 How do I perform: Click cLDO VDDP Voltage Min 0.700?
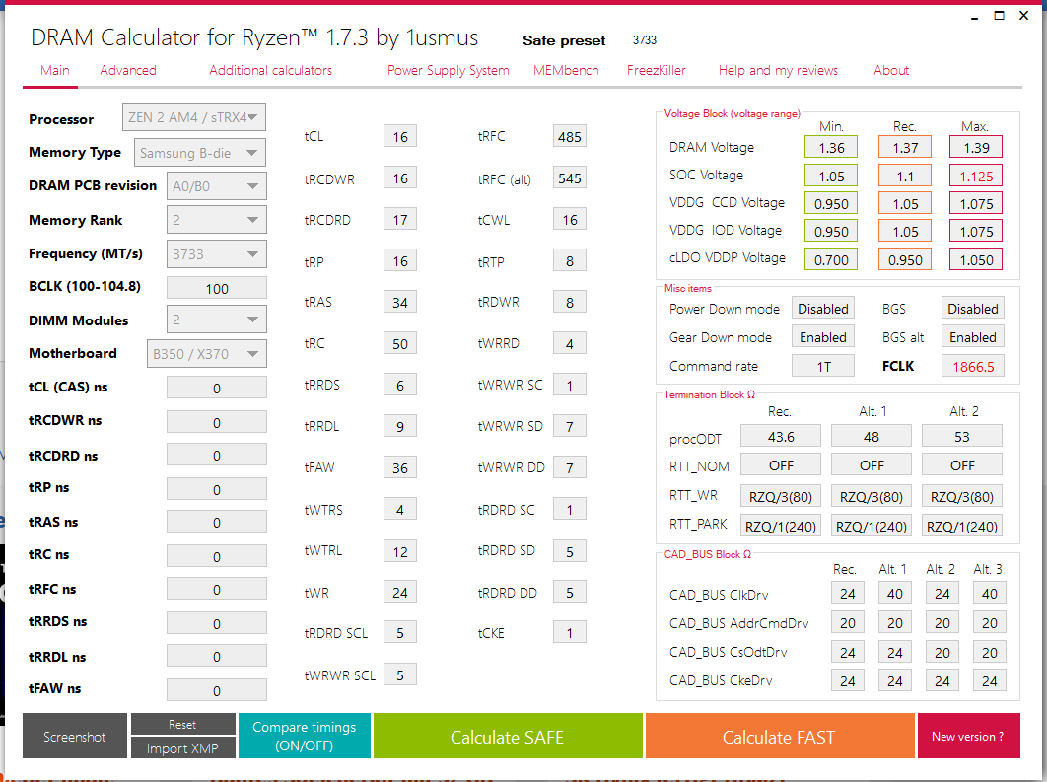(x=831, y=259)
